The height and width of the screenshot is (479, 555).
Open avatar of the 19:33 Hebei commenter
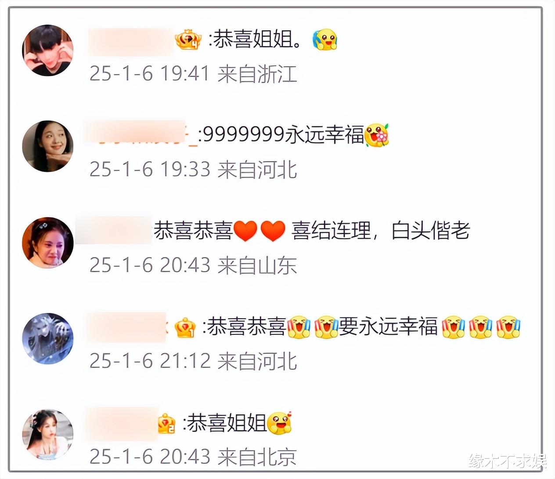(48, 146)
